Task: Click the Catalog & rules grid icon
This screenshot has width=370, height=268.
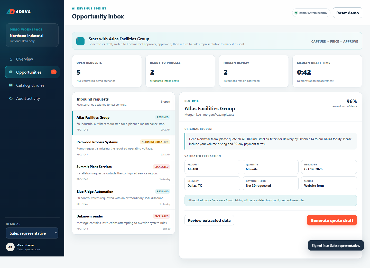Action: point(11,85)
